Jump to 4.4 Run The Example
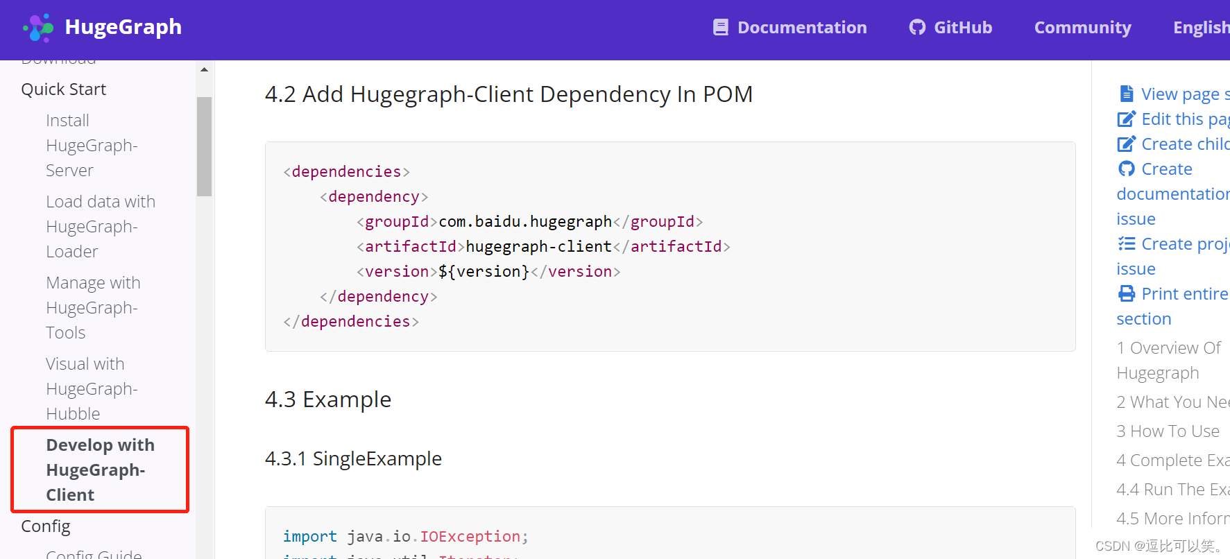The image size is (1230, 559). click(1172, 489)
